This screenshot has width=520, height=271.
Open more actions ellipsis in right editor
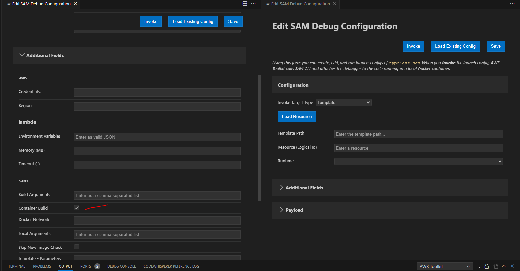tap(512, 4)
